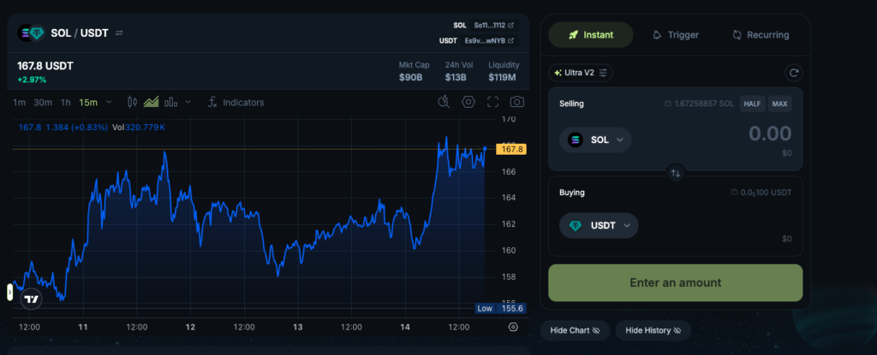Select the 30m chart interval
Image resolution: width=877 pixels, height=355 pixels.
click(x=43, y=103)
